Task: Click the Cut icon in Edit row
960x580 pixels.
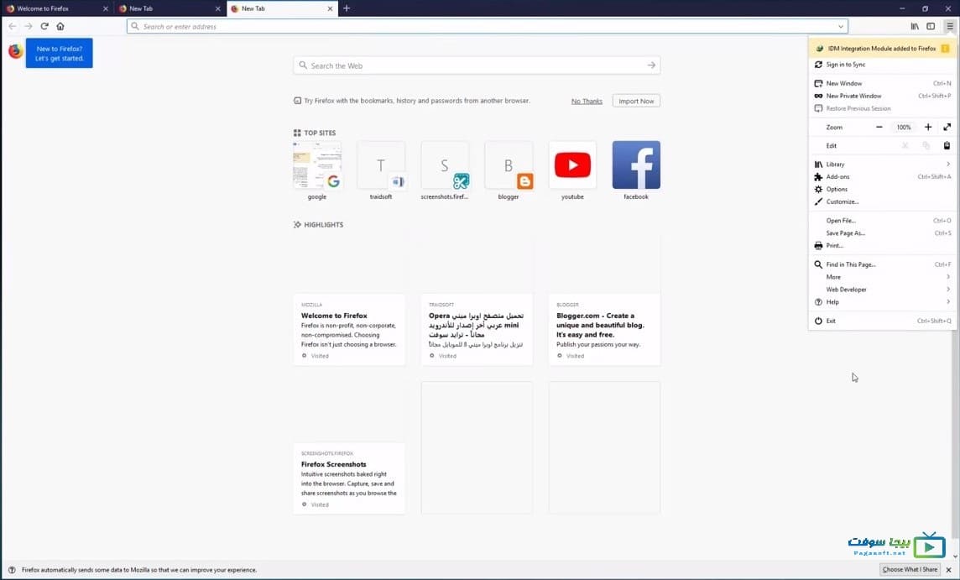Action: pyautogui.click(x=905, y=146)
